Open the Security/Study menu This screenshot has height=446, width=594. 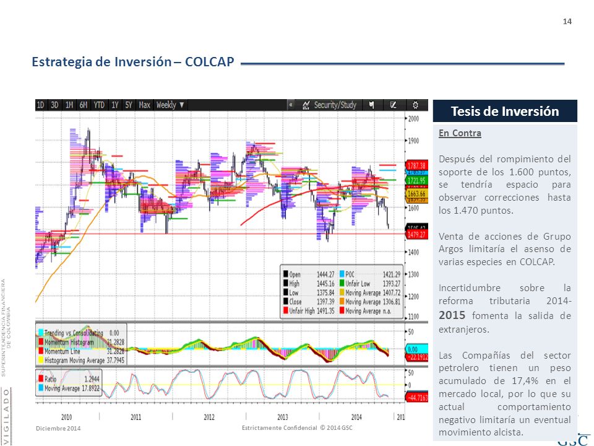coord(335,105)
